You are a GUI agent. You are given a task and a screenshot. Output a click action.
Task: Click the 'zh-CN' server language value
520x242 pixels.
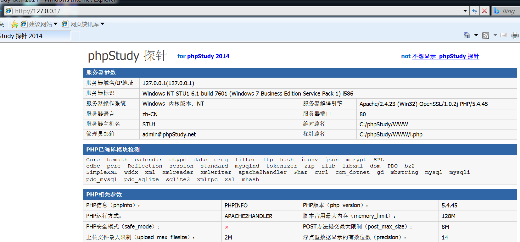(x=150, y=114)
